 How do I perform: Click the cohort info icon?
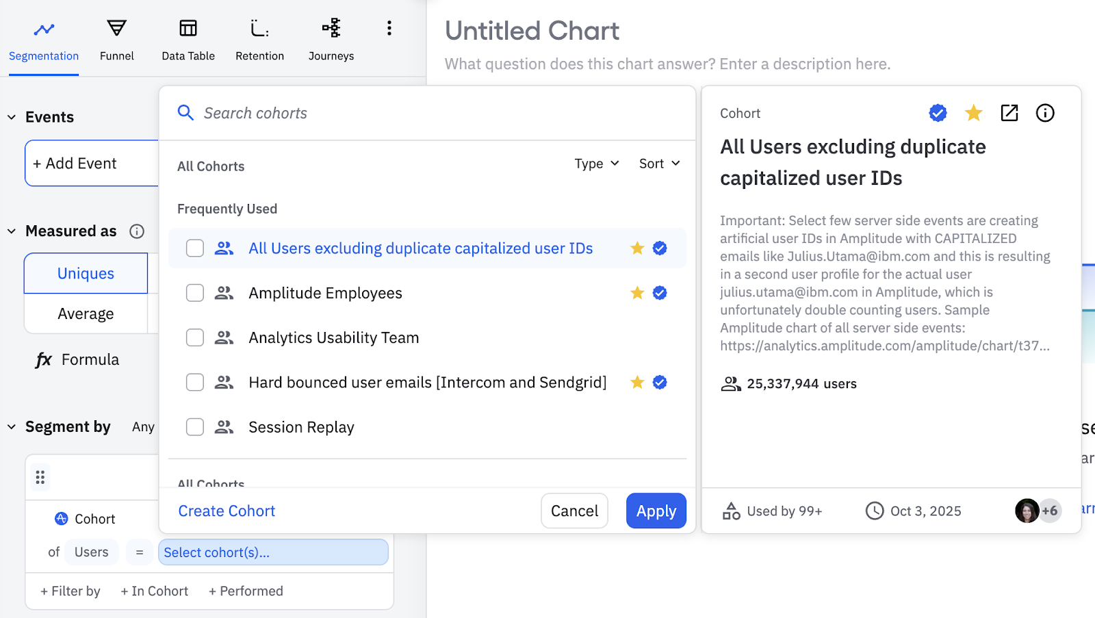pyautogui.click(x=1045, y=113)
